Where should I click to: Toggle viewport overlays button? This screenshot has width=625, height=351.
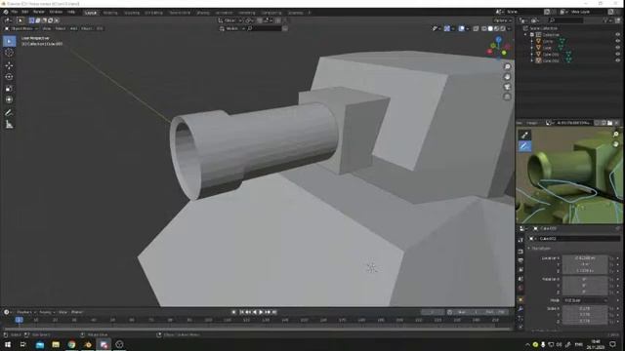click(461, 28)
